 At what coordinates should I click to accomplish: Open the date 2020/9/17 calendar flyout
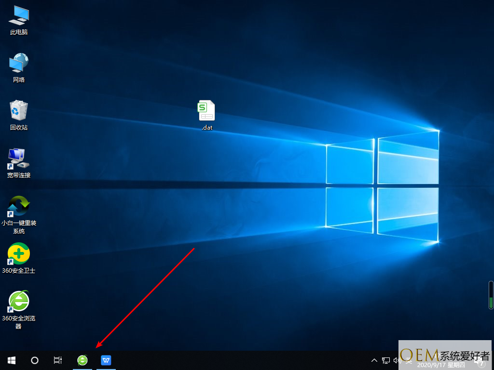(439, 365)
